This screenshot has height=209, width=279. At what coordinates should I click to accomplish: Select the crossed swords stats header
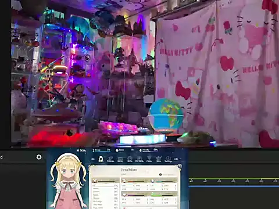[105, 181]
